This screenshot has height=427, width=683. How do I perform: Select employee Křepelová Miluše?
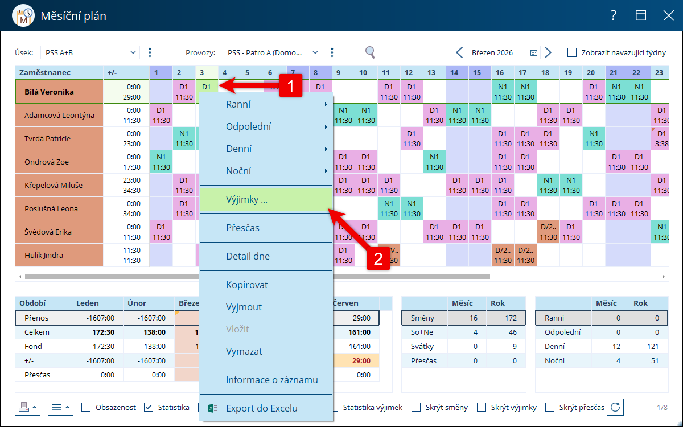coord(59,186)
